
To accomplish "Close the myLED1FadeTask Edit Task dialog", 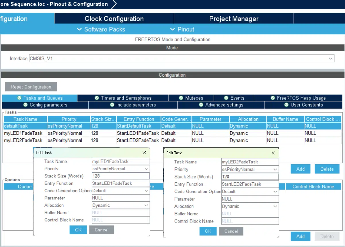I will 144,153.
